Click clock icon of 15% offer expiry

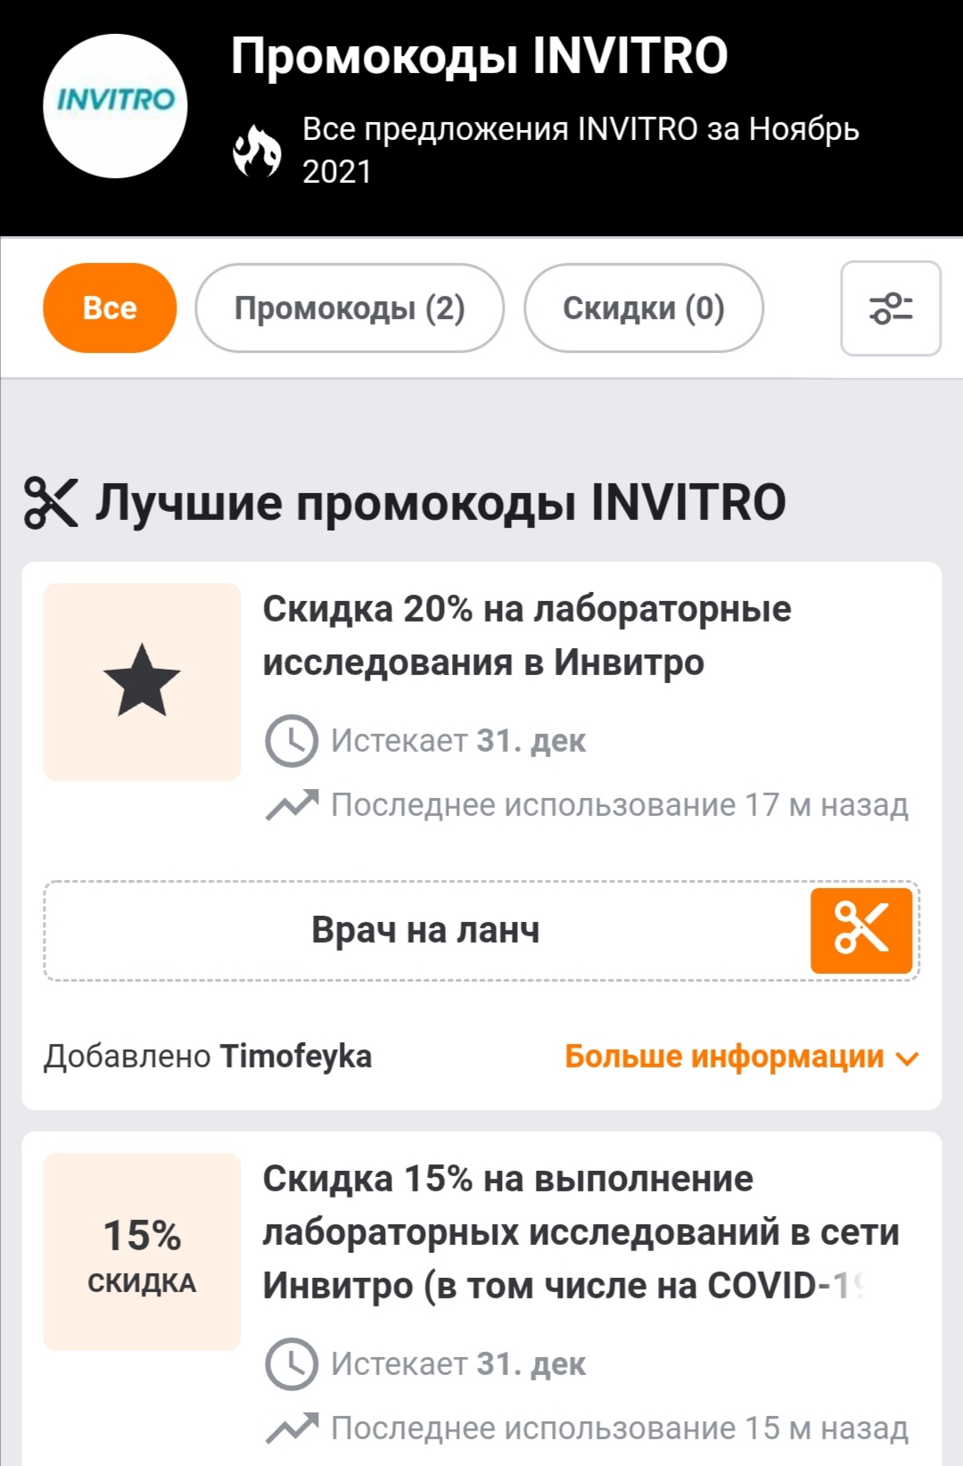pyautogui.click(x=291, y=1363)
